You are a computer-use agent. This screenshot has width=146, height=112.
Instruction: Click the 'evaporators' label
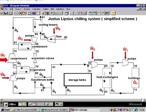tap(38, 70)
